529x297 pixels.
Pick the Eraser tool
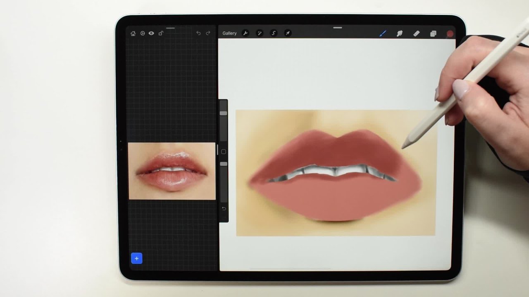click(x=417, y=33)
